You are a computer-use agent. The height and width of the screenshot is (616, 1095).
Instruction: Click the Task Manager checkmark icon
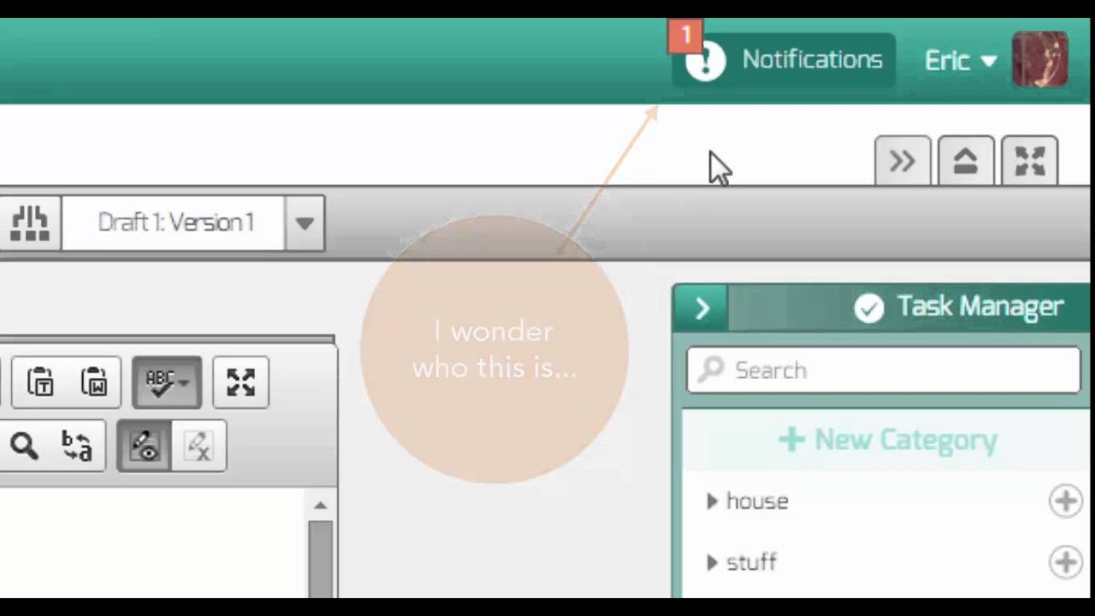pyautogui.click(x=868, y=308)
